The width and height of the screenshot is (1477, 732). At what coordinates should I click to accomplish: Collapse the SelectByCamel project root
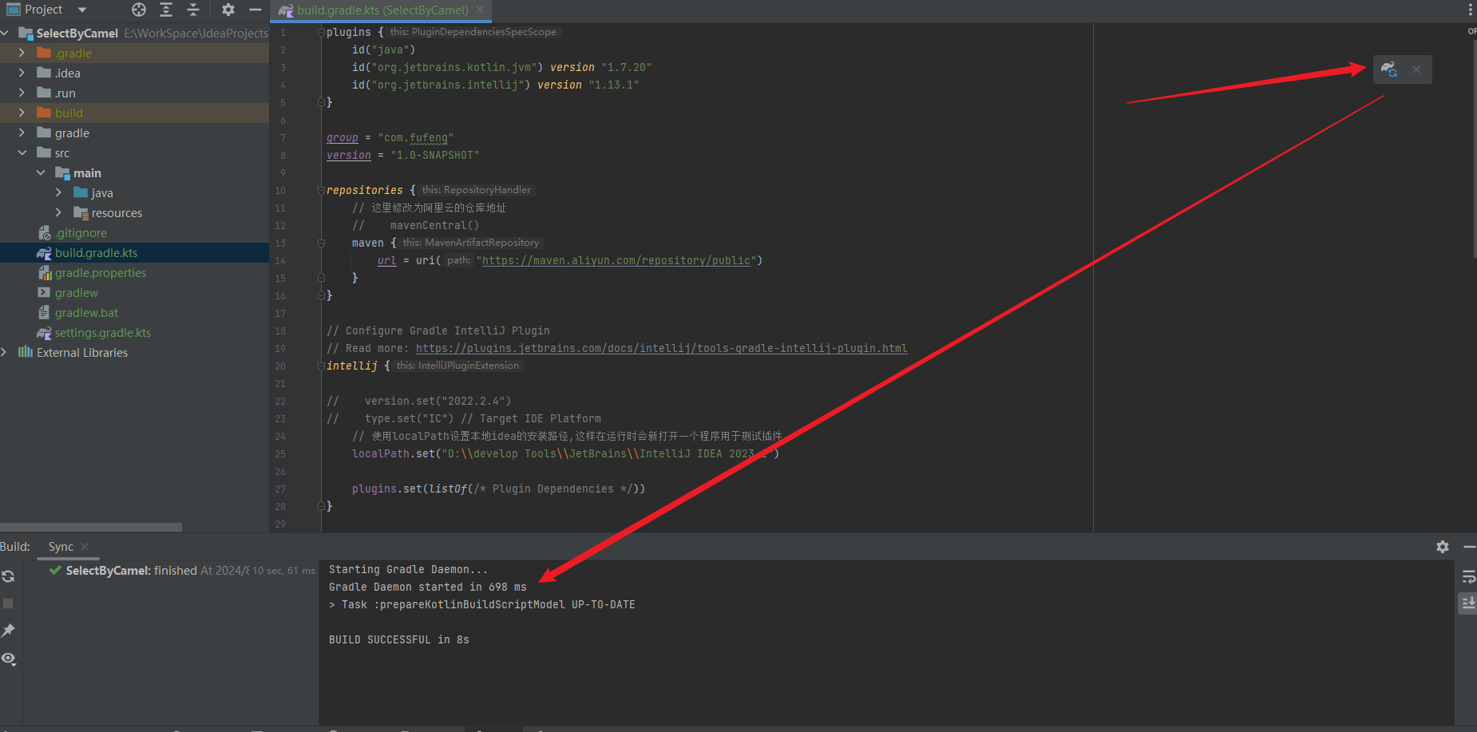point(5,33)
